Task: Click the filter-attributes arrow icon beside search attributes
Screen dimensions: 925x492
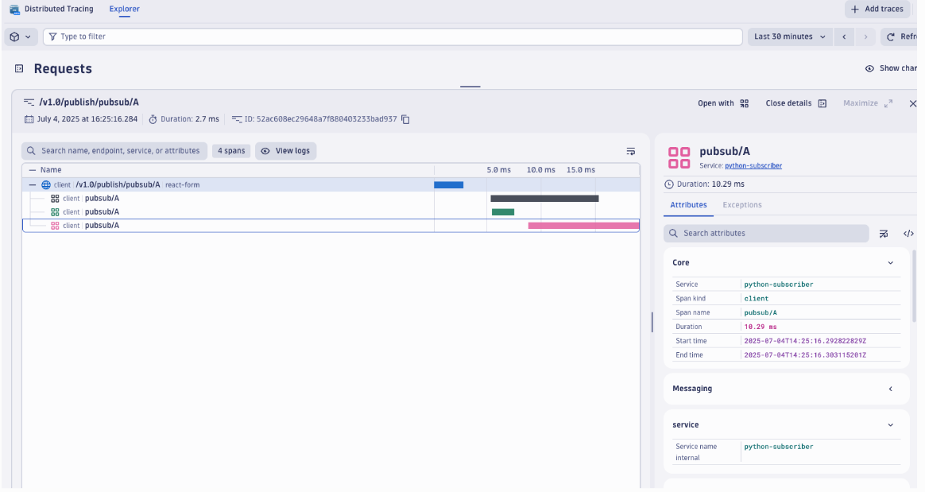Action: tap(884, 233)
